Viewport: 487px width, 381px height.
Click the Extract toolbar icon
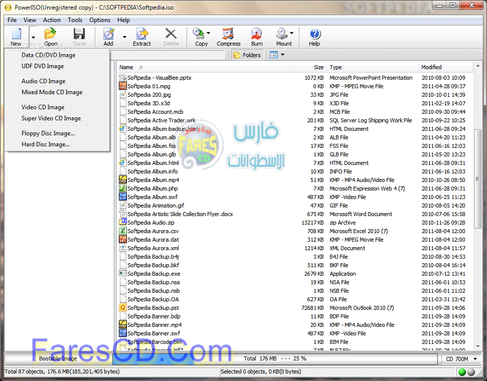[x=142, y=34]
